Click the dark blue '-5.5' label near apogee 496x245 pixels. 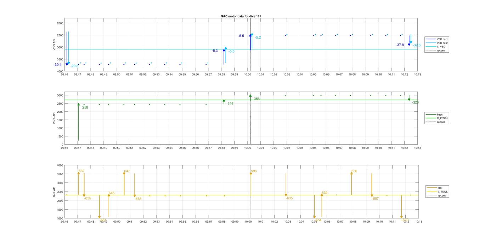pos(241,36)
